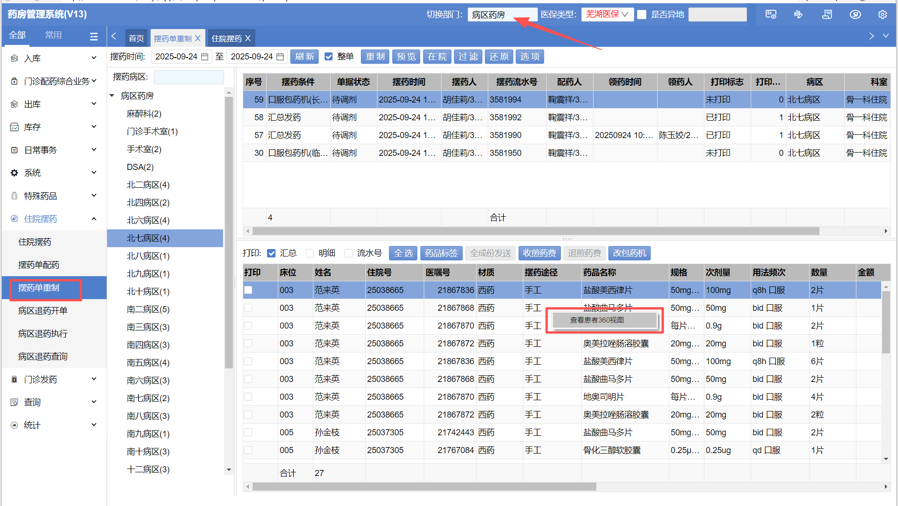This screenshot has height=506, width=898.
Task: Open settings gear icon in header
Action: click(x=882, y=15)
